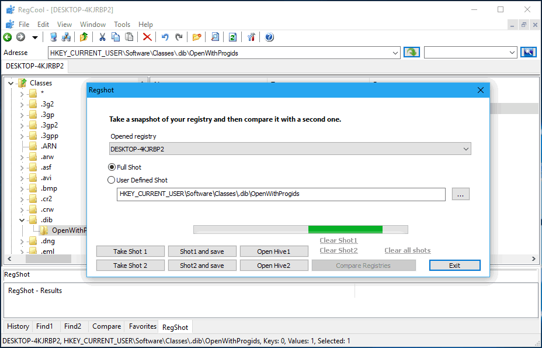The width and height of the screenshot is (542, 348).
Task: Switch to the History tab
Action: pyautogui.click(x=18, y=326)
